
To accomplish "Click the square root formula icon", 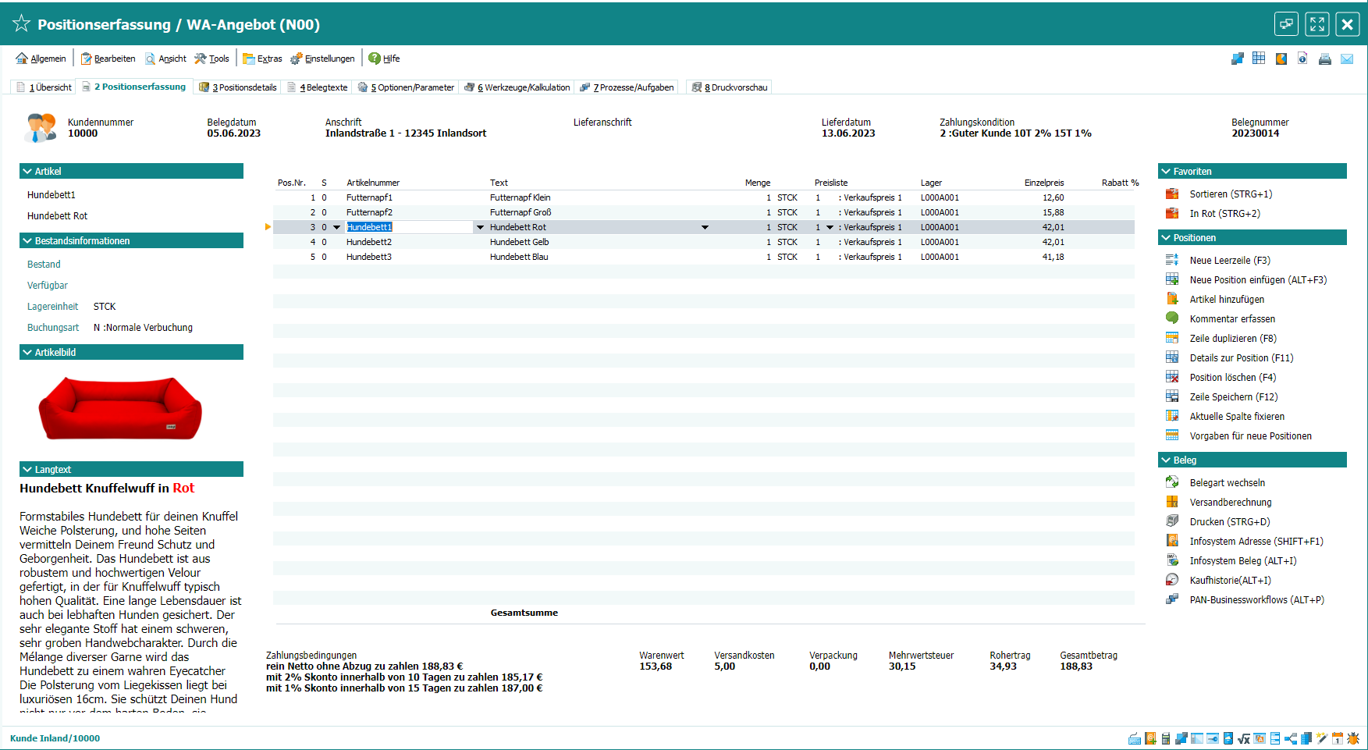I will [1244, 738].
